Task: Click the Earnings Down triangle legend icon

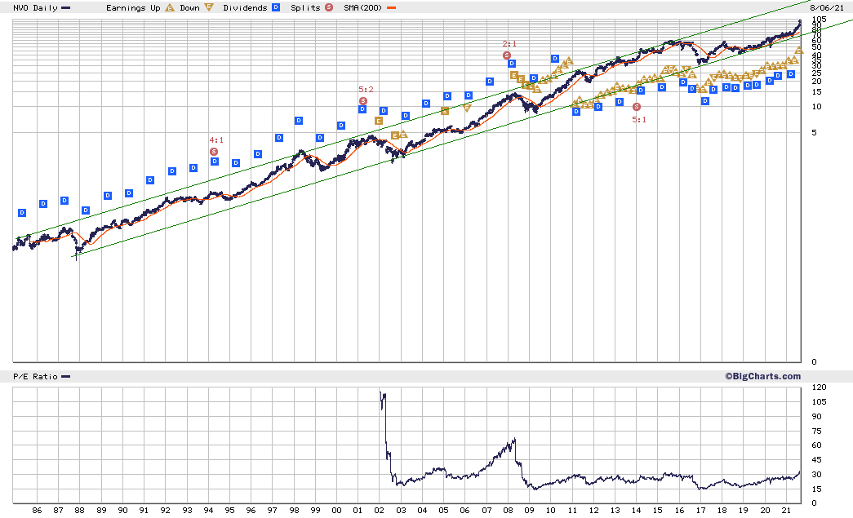Action: 209,7
